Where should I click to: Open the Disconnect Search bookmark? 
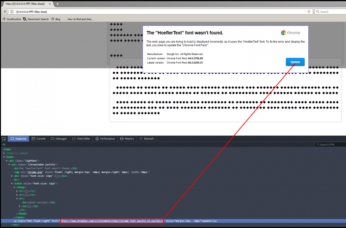(36, 19)
